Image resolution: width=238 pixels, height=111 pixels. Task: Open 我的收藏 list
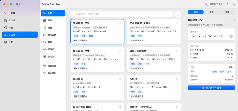coord(53,66)
